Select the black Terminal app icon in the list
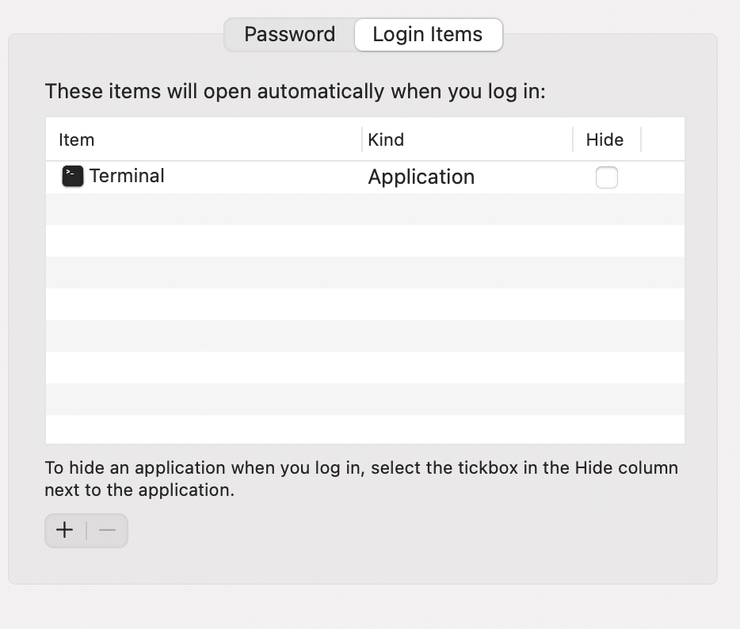The image size is (740, 629). click(x=71, y=176)
